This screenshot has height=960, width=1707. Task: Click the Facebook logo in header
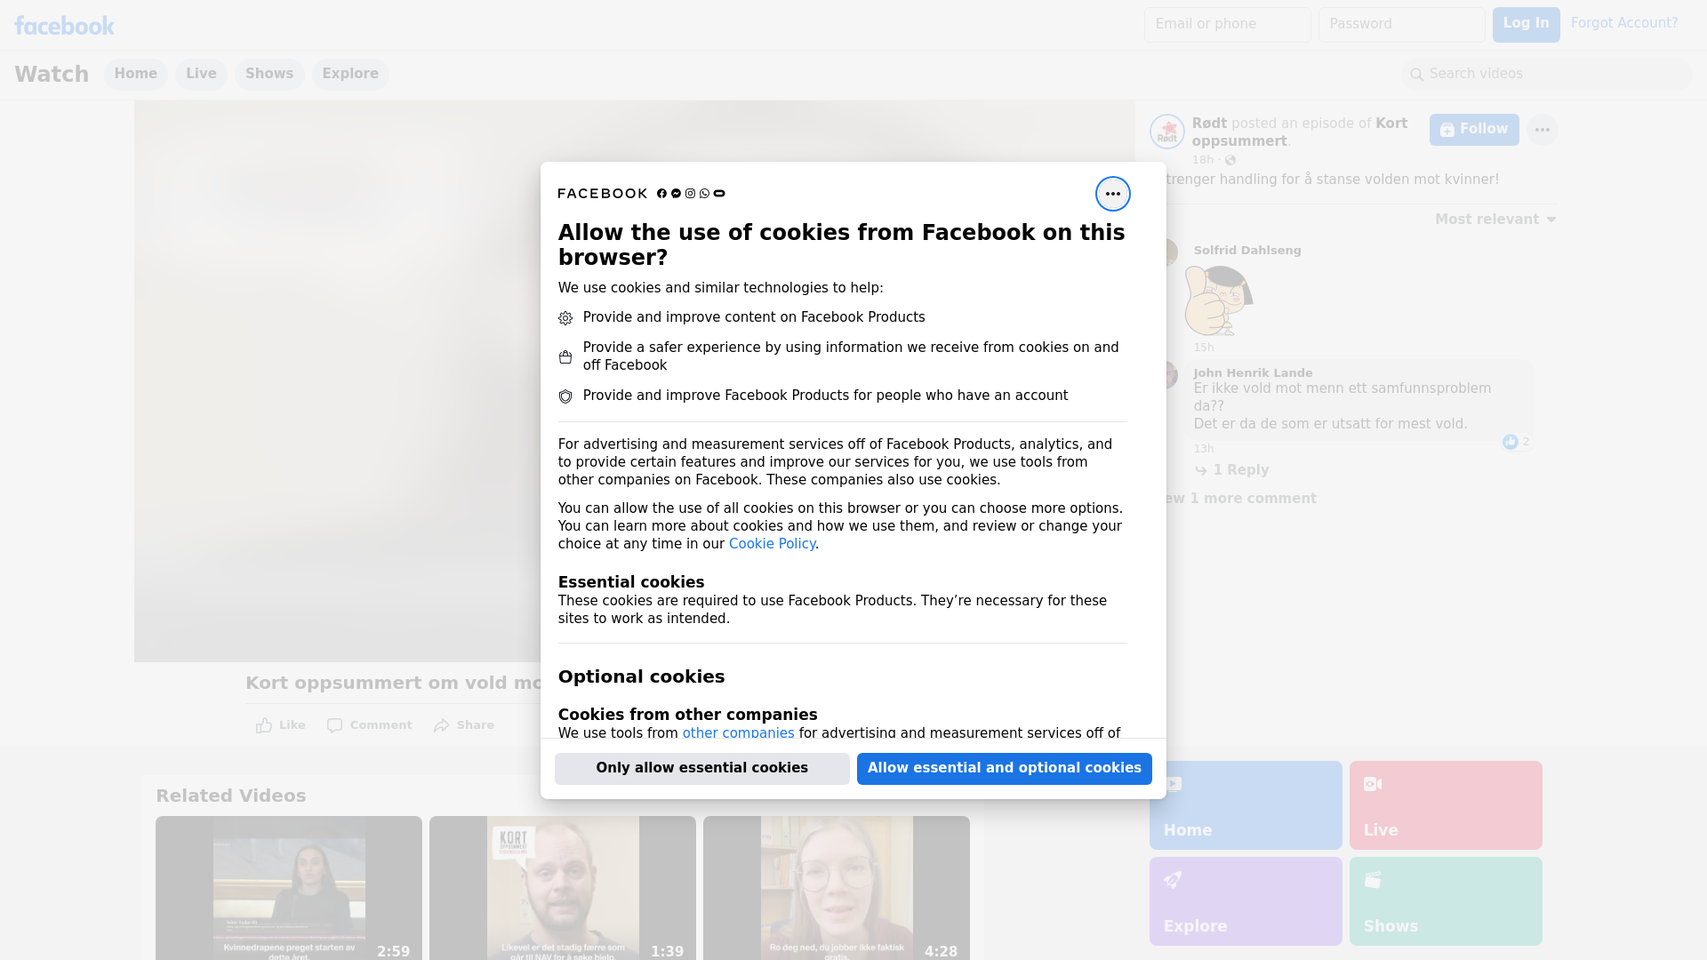click(64, 26)
